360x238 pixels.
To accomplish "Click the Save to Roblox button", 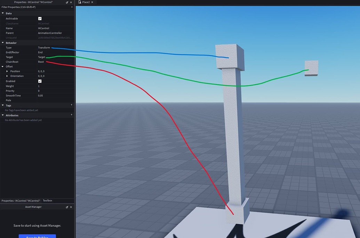I will click(x=37, y=236).
